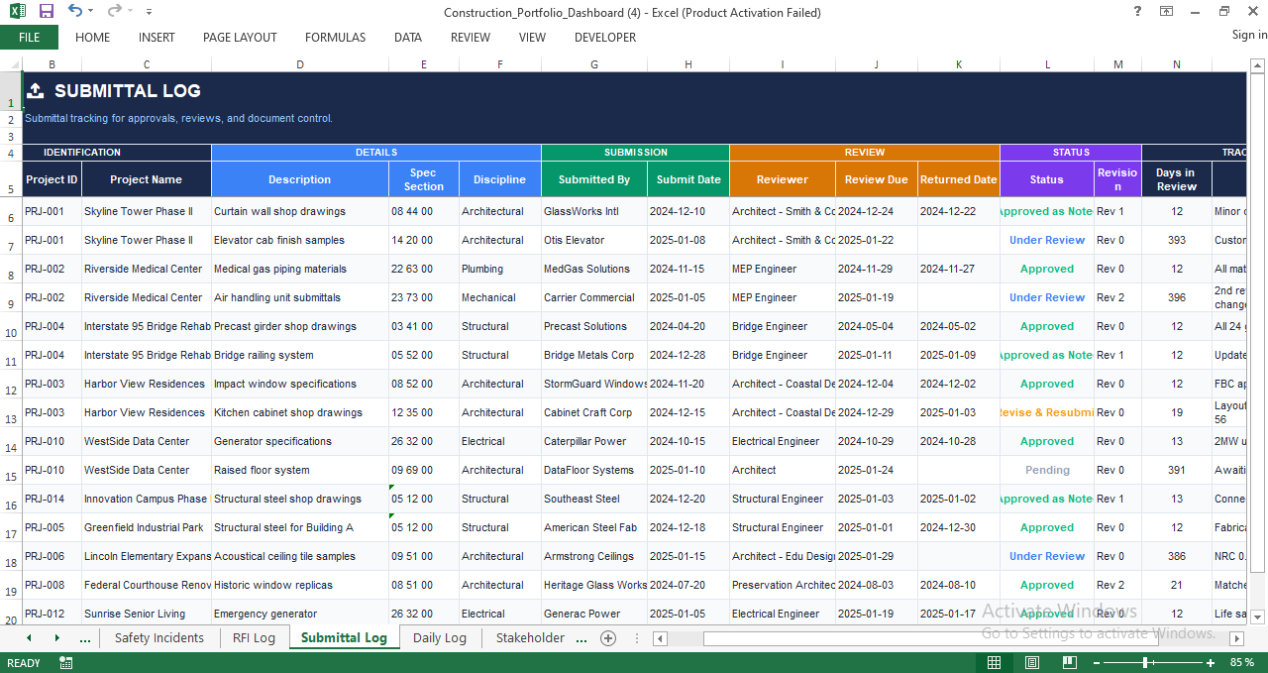
Task: Click the zoom slider handle
Action: (1146, 662)
